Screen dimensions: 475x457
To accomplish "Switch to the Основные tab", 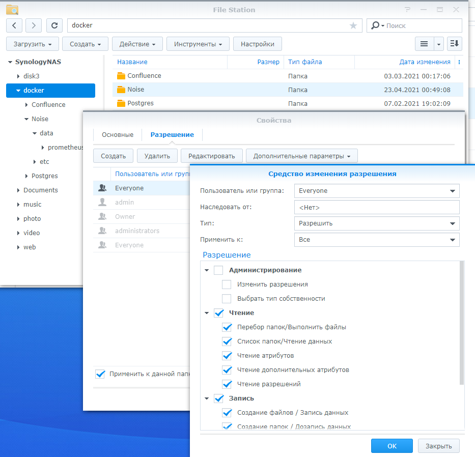I will click(118, 135).
